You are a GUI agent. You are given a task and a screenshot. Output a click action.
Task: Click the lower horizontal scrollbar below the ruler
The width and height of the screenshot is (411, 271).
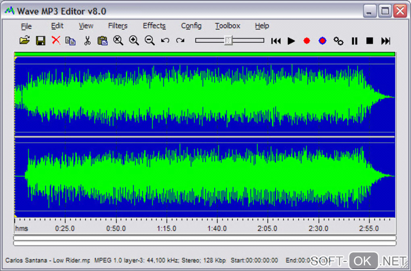205,243
